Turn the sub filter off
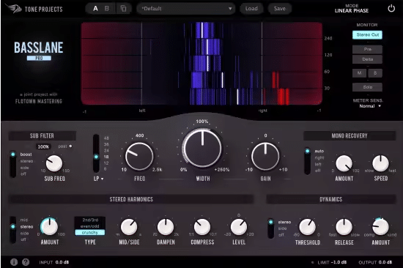 23,174
